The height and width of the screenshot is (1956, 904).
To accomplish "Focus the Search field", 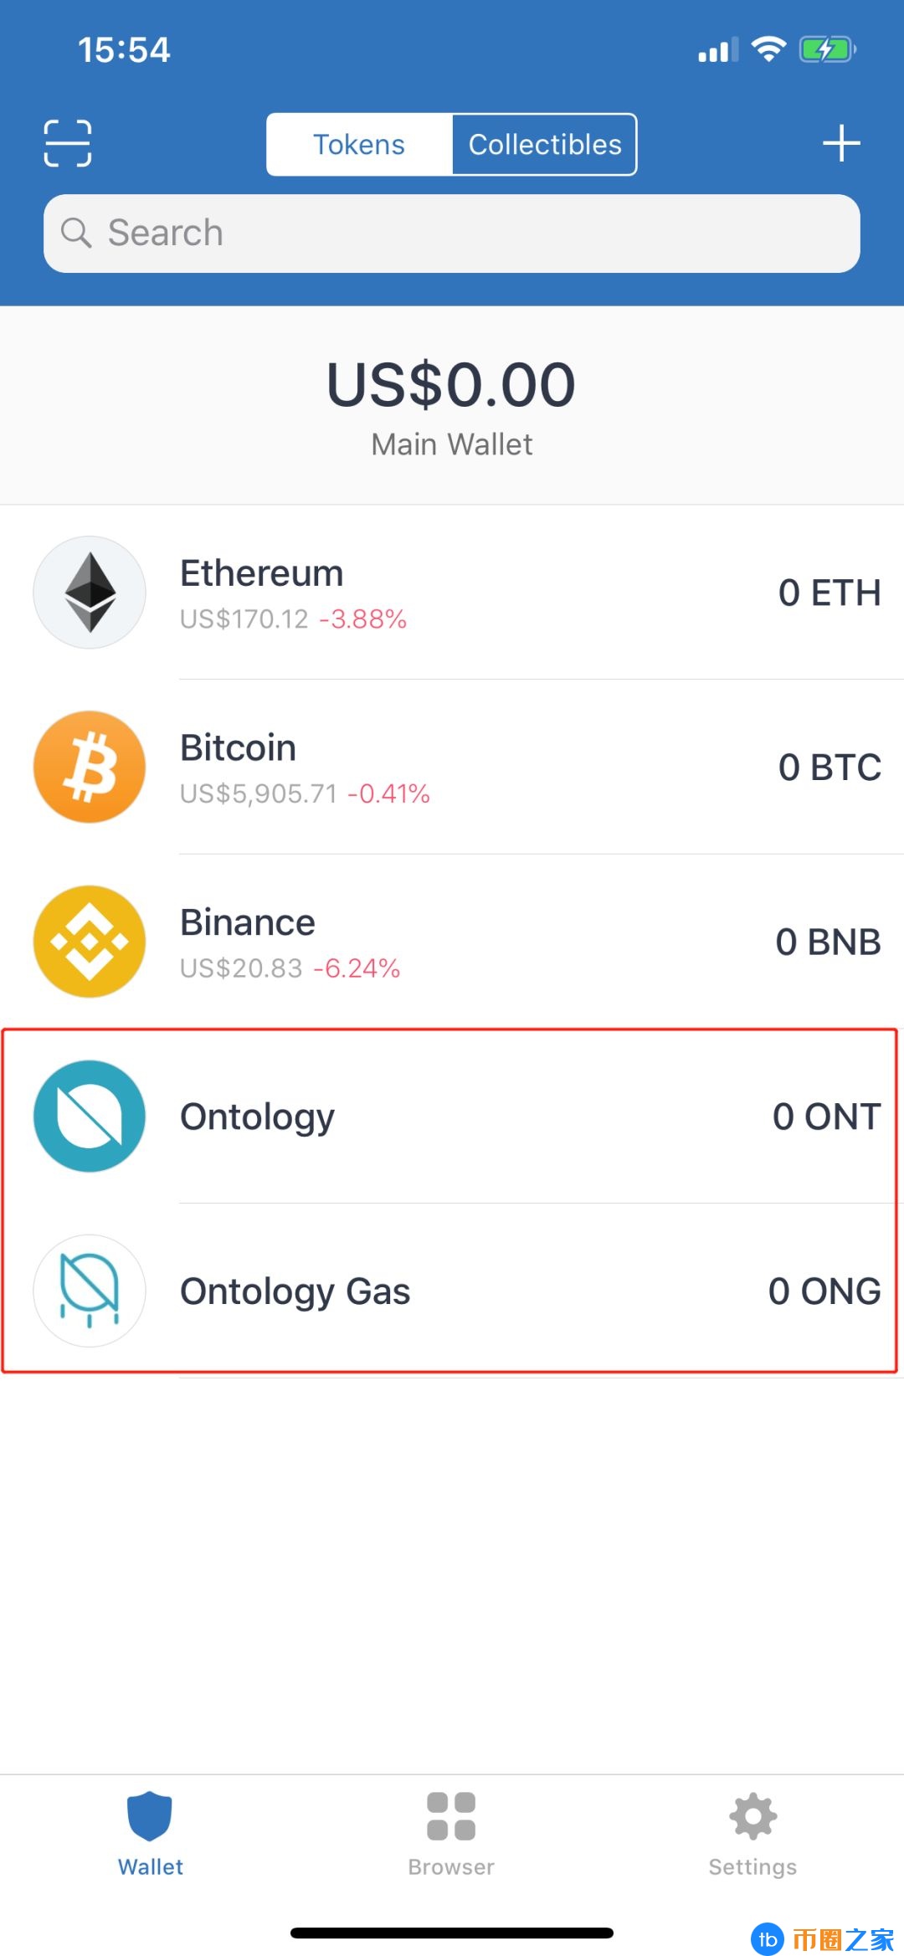I will click(469, 234).
